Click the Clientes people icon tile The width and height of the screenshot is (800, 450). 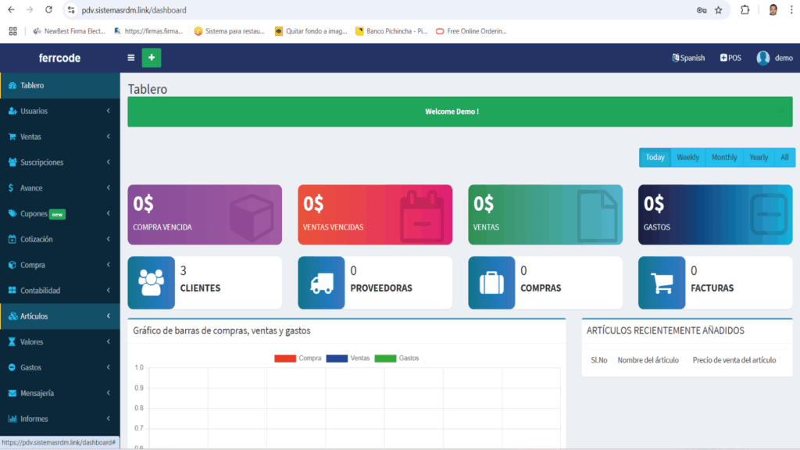coord(151,282)
